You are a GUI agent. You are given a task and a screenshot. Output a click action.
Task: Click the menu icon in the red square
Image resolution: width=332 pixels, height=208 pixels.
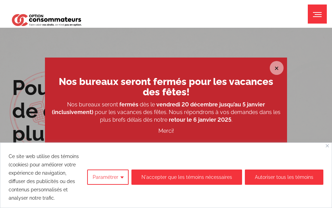(317, 14)
